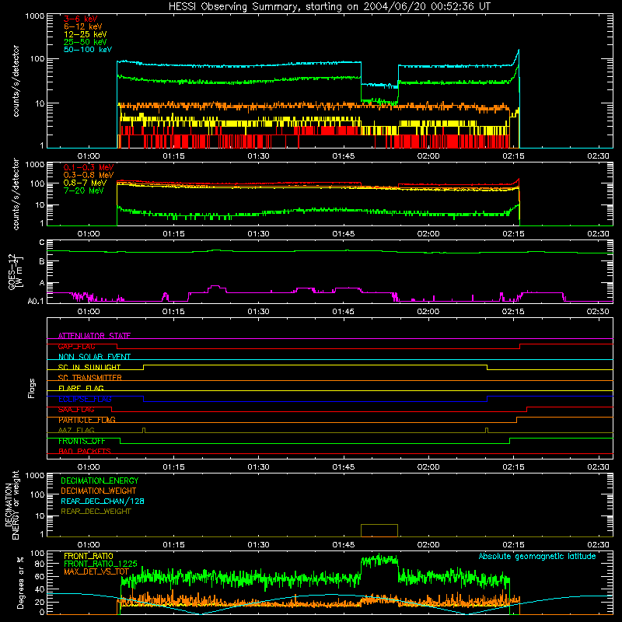Viewport: 622px width, 622px height.
Task: Click the ATTENUATOR_STATE flag label
Action: pos(94,336)
